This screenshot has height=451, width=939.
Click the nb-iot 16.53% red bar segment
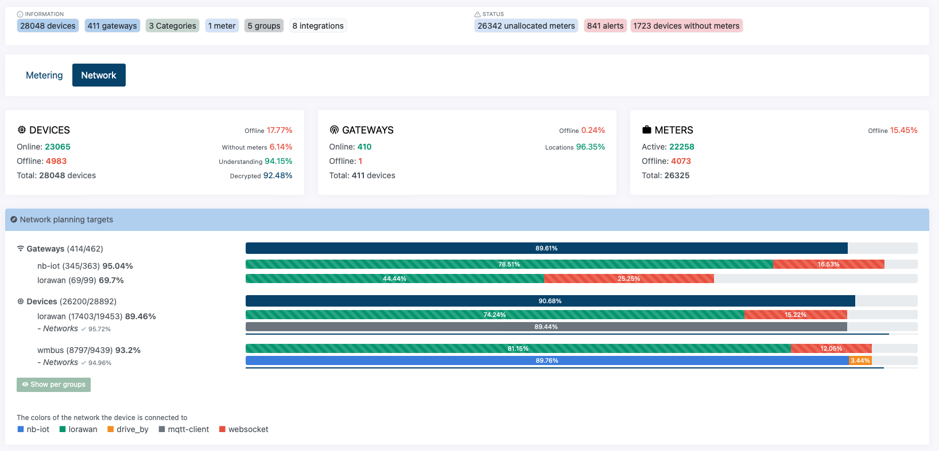[829, 264]
